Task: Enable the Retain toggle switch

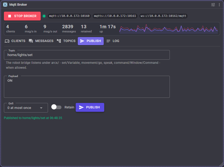Action: pyautogui.click(x=56, y=107)
